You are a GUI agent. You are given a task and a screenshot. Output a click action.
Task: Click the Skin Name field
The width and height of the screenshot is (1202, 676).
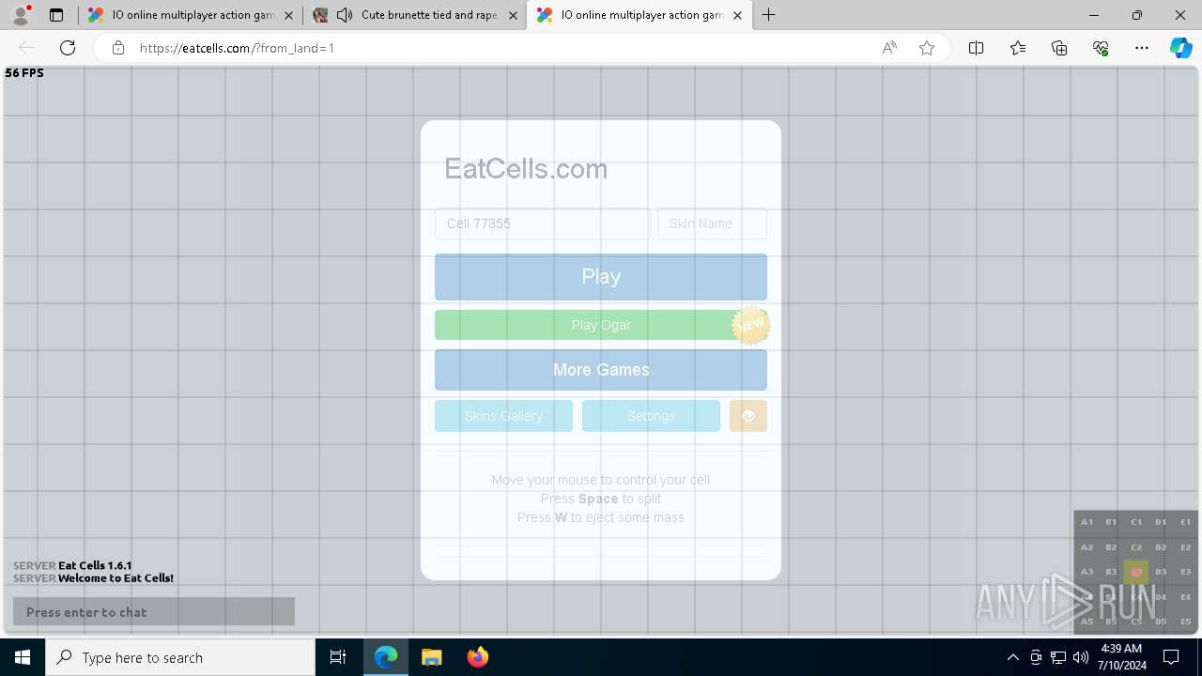(x=712, y=223)
